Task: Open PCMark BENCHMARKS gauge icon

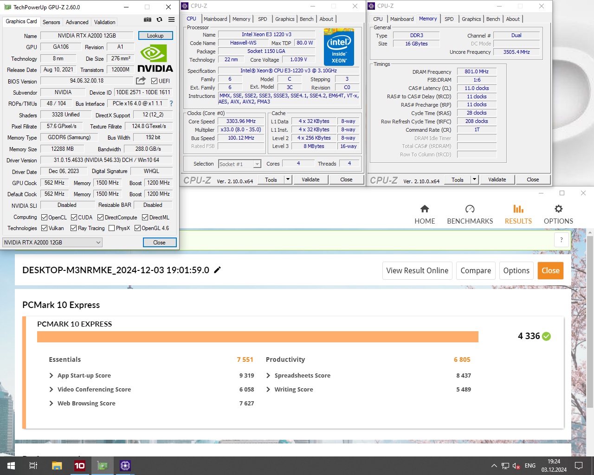Action: 470,209
